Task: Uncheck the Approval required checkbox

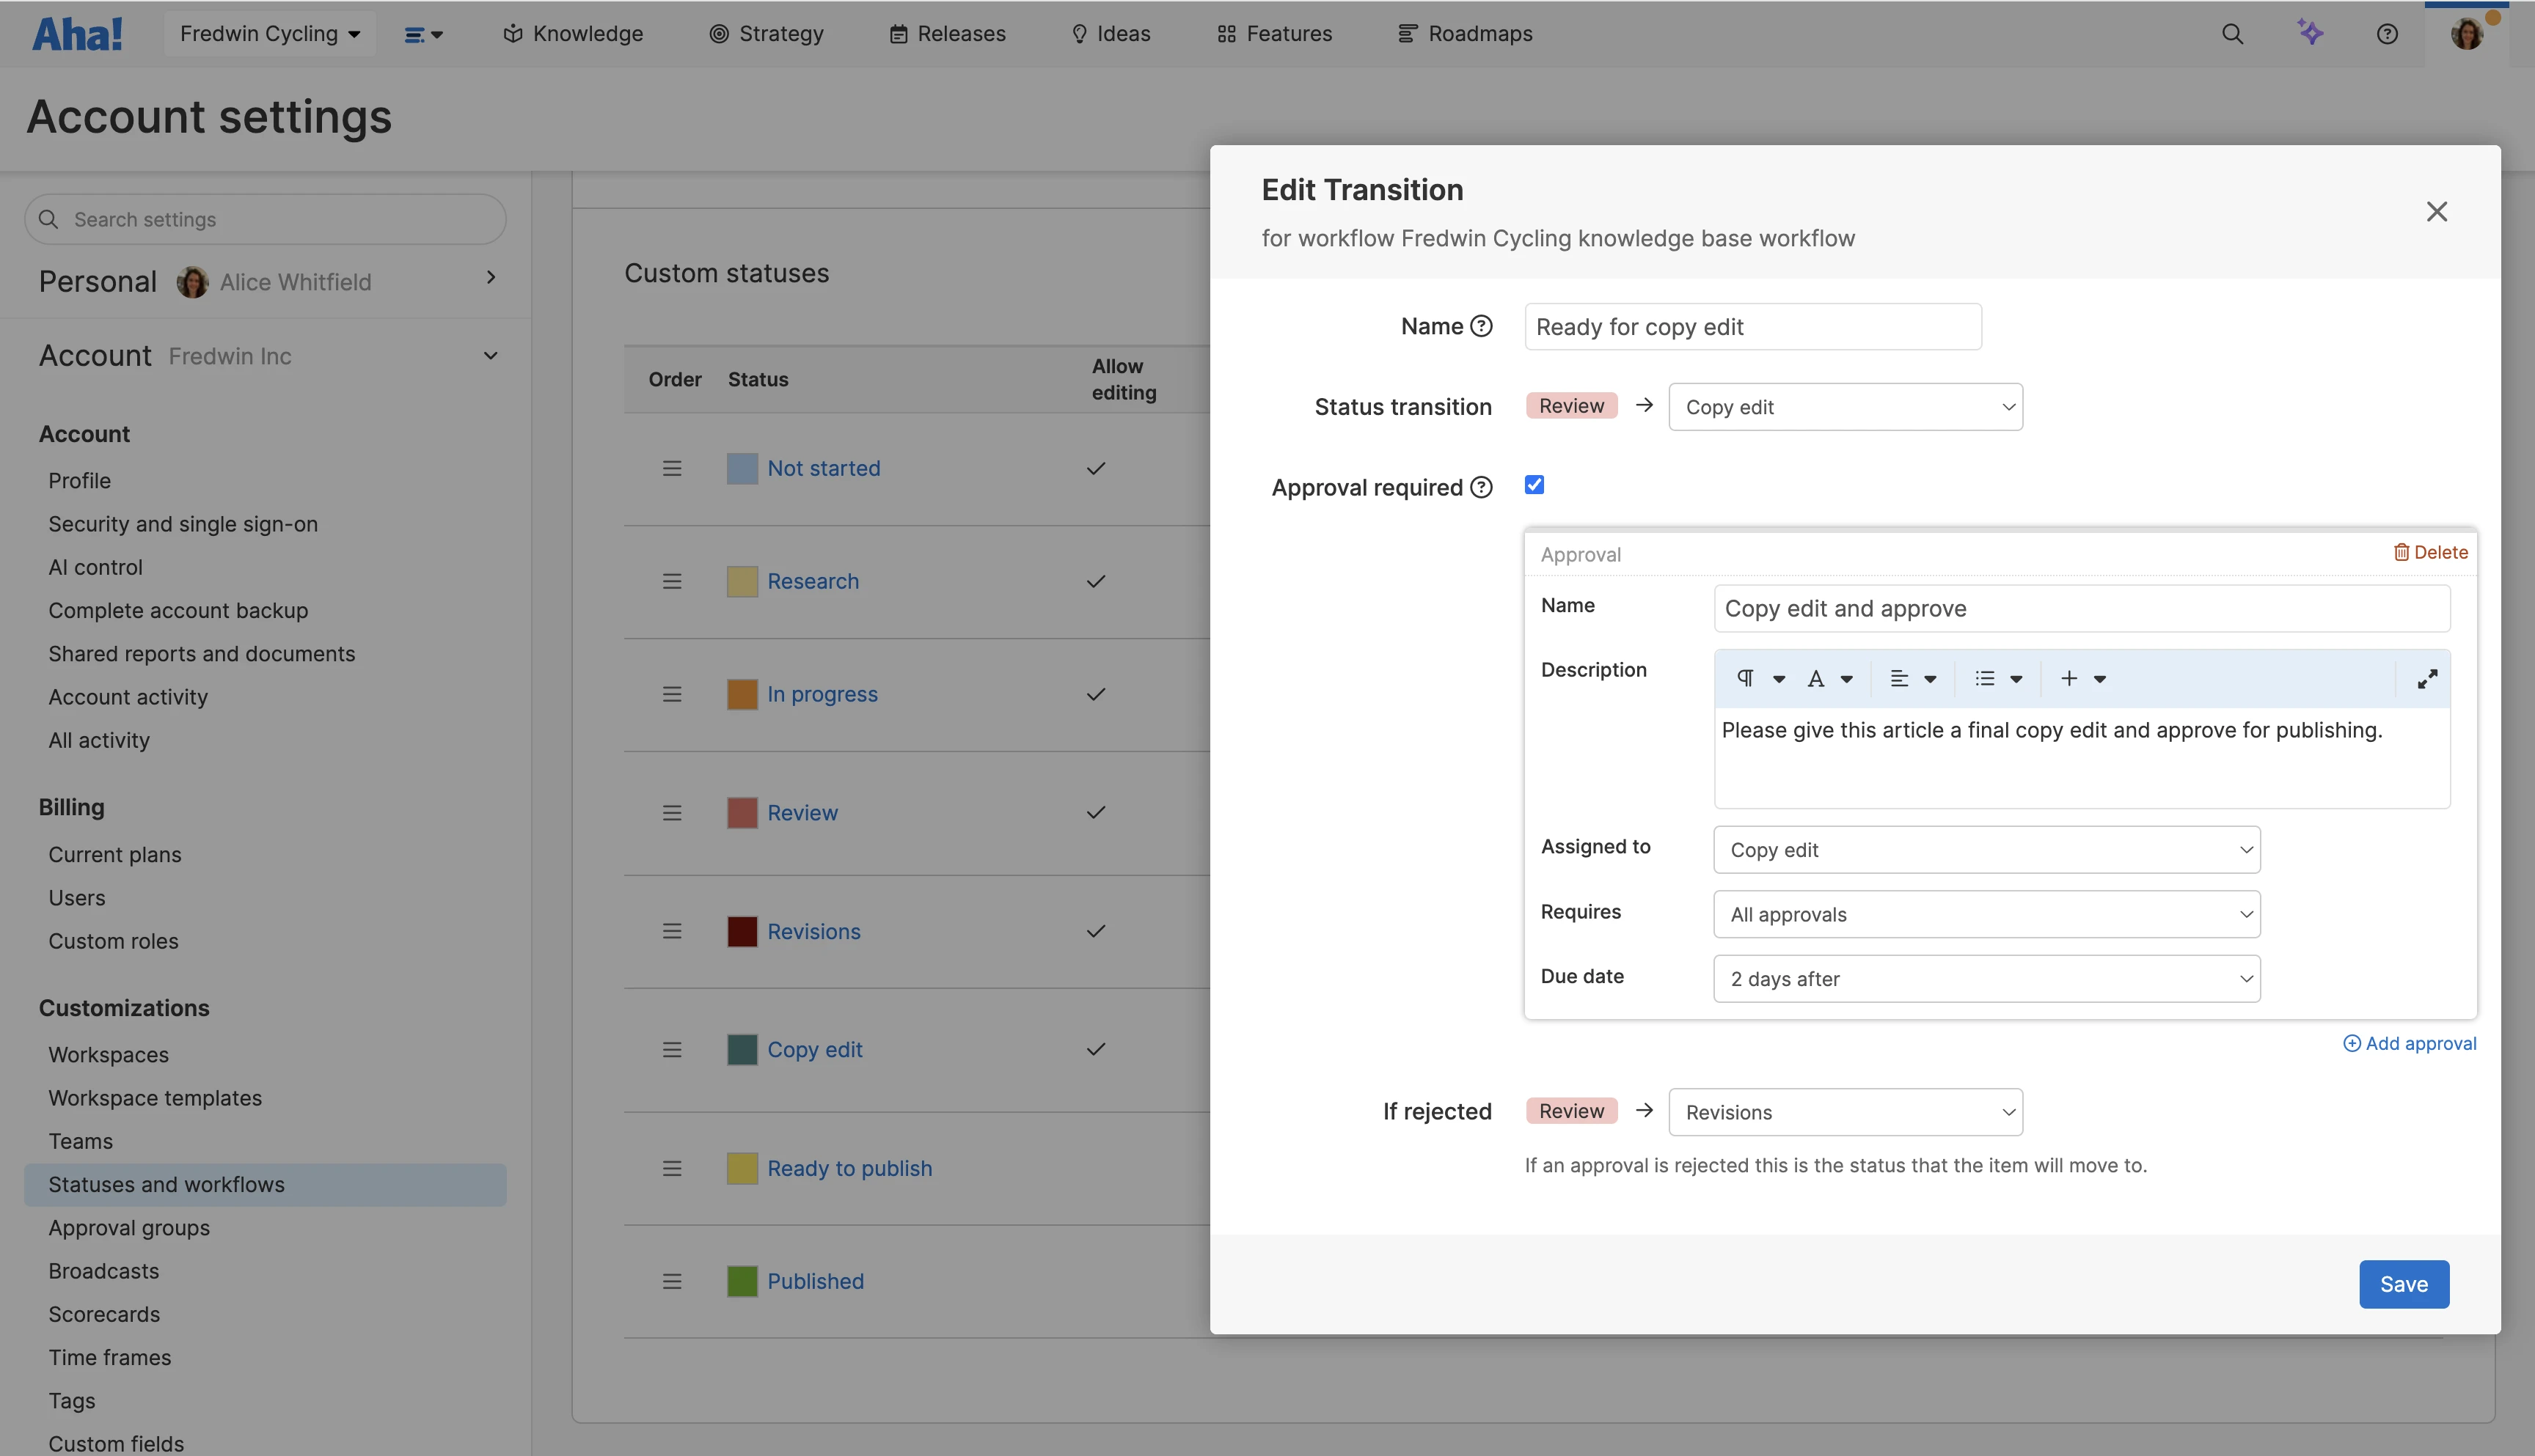Action: click(1534, 485)
